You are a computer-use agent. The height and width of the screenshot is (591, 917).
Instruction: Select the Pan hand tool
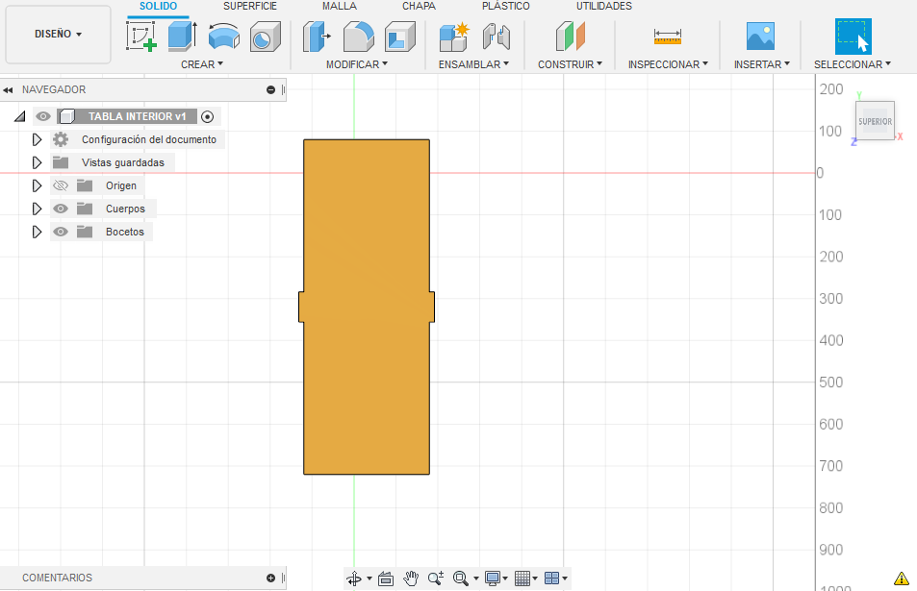(411, 579)
